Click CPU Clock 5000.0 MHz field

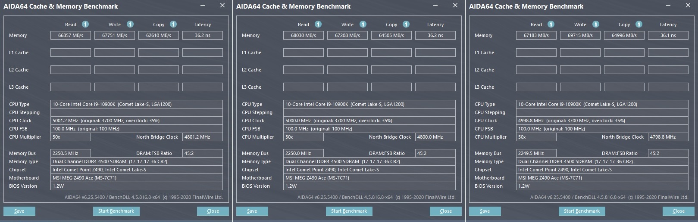(369, 121)
